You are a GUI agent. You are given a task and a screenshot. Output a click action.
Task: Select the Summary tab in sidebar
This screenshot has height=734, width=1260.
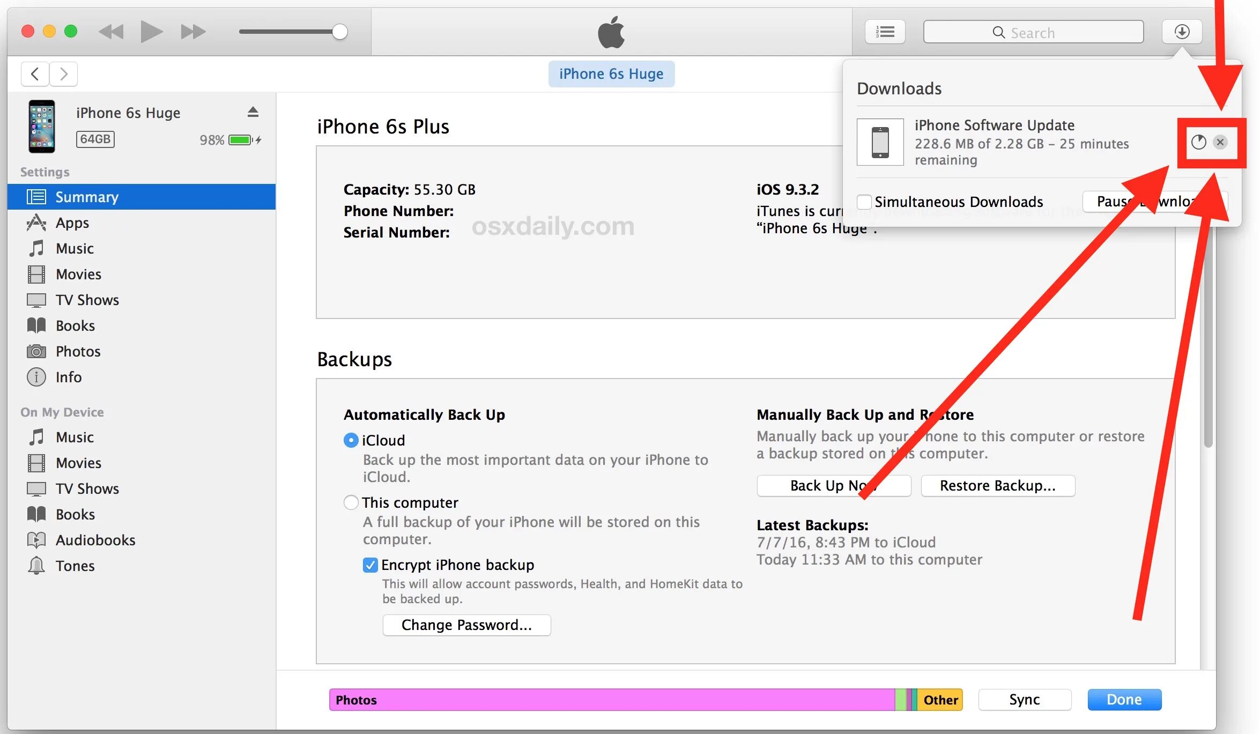point(140,197)
